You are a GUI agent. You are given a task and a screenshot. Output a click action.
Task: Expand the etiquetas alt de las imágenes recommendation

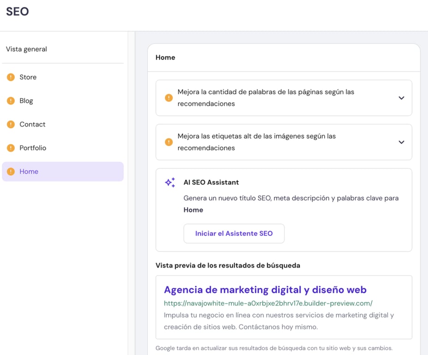[401, 142]
